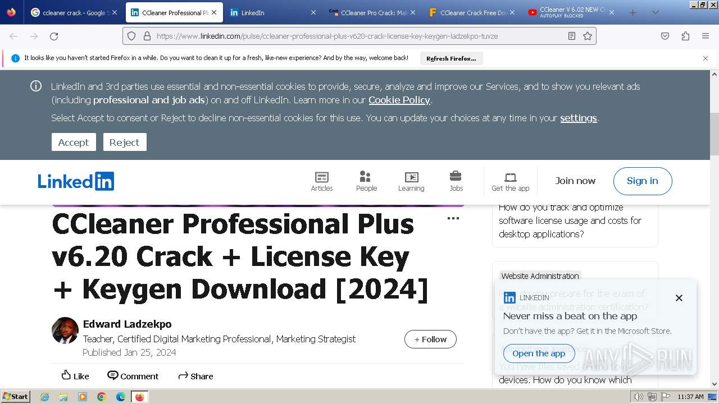Open Articles in LinkedIn navigation
Viewport: 719px width, 404px height.
[322, 181]
